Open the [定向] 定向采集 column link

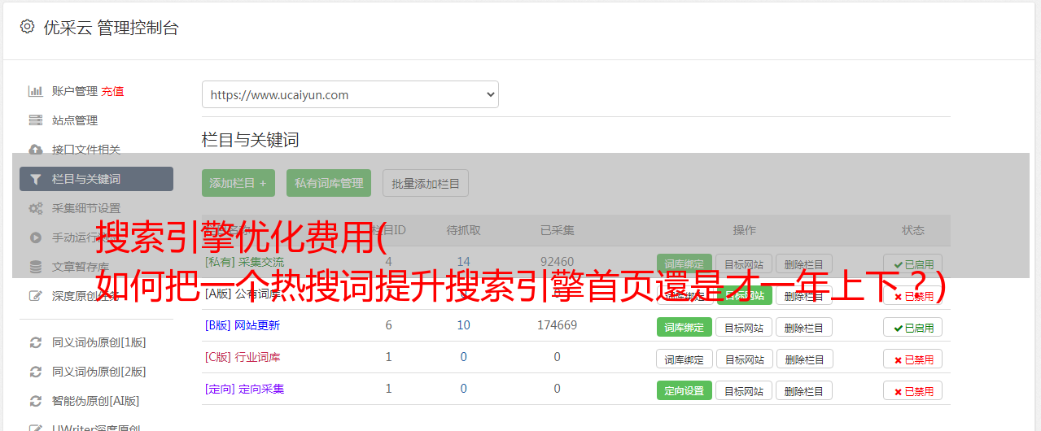[245, 389]
